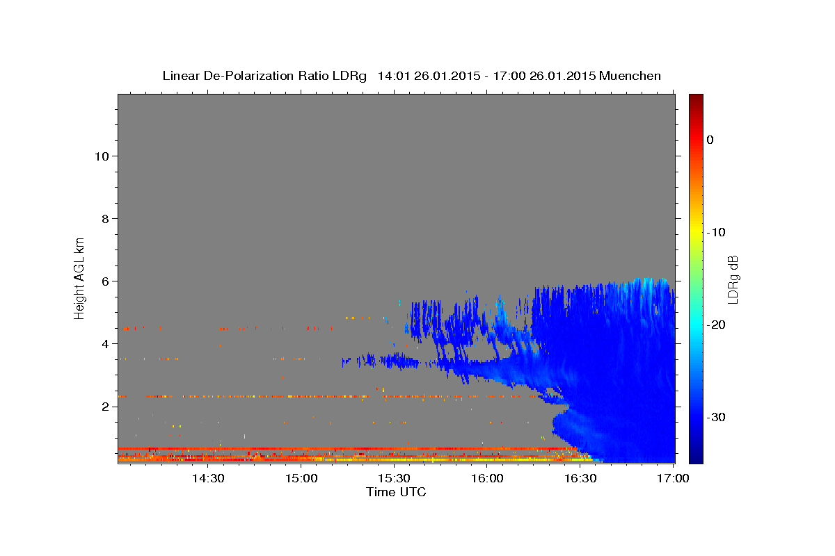Click the colorbar value label -10
Image resolution: width=835 pixels, height=556 pixels.
tap(716, 232)
